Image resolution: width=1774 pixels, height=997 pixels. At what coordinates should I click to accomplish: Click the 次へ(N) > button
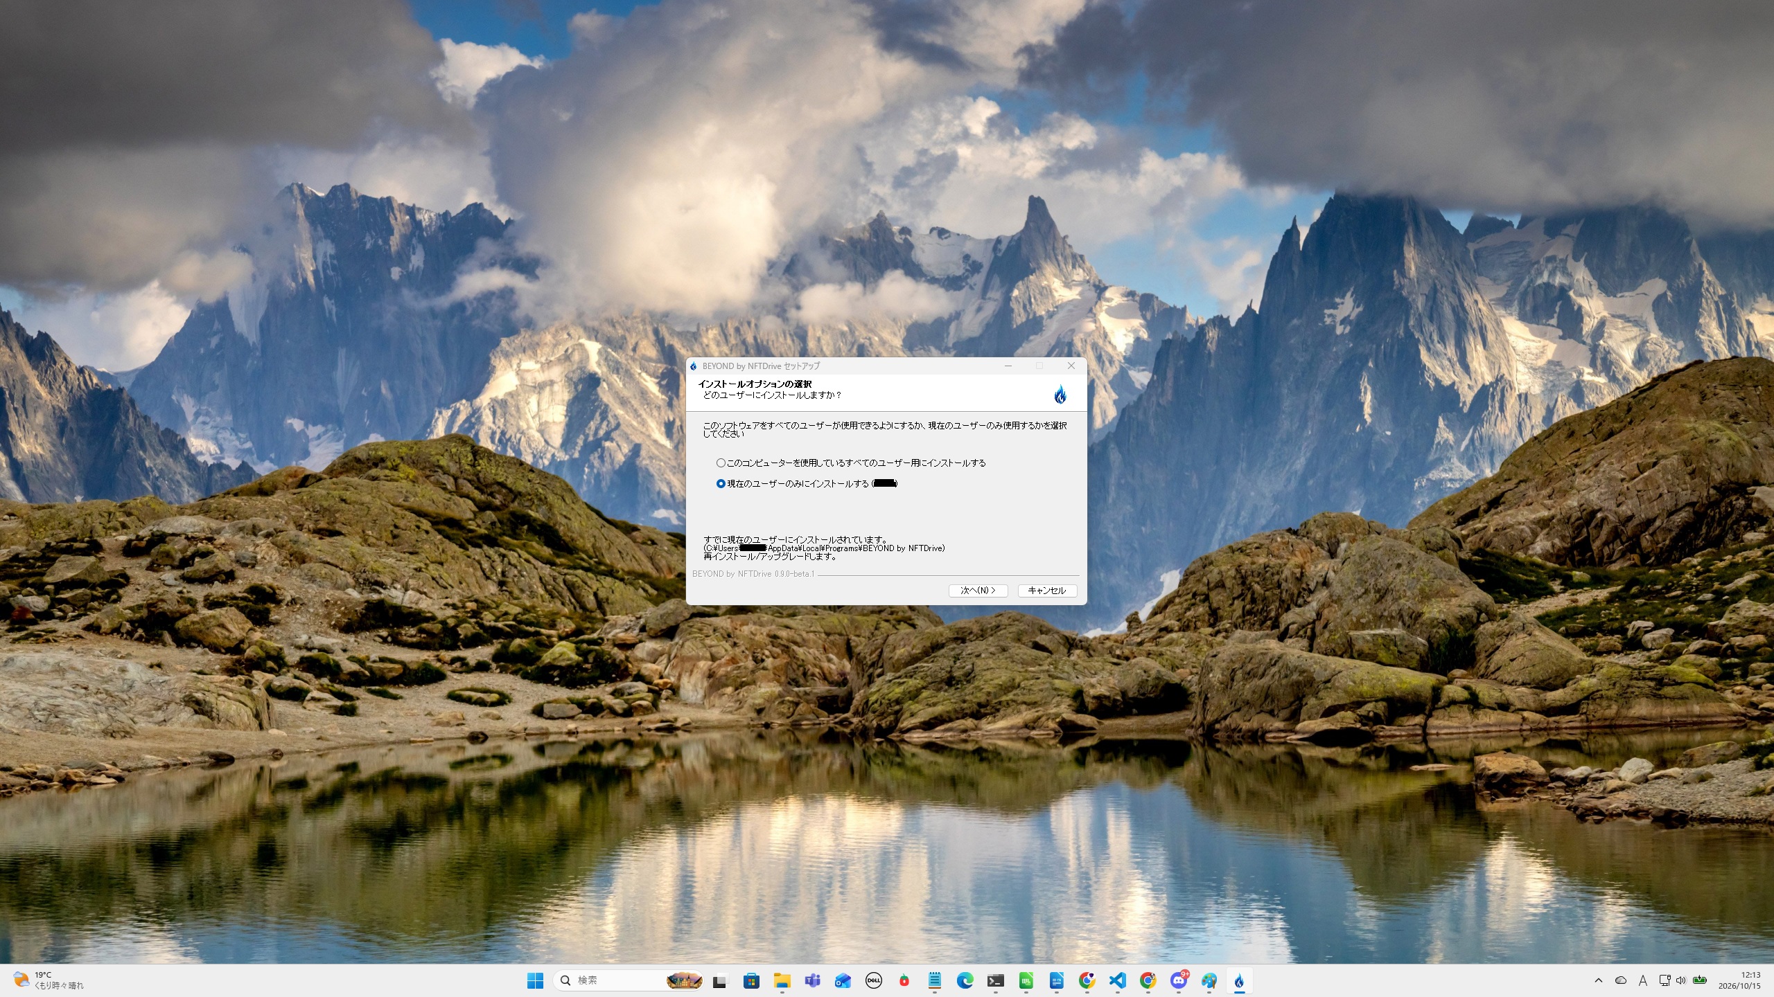point(978,591)
